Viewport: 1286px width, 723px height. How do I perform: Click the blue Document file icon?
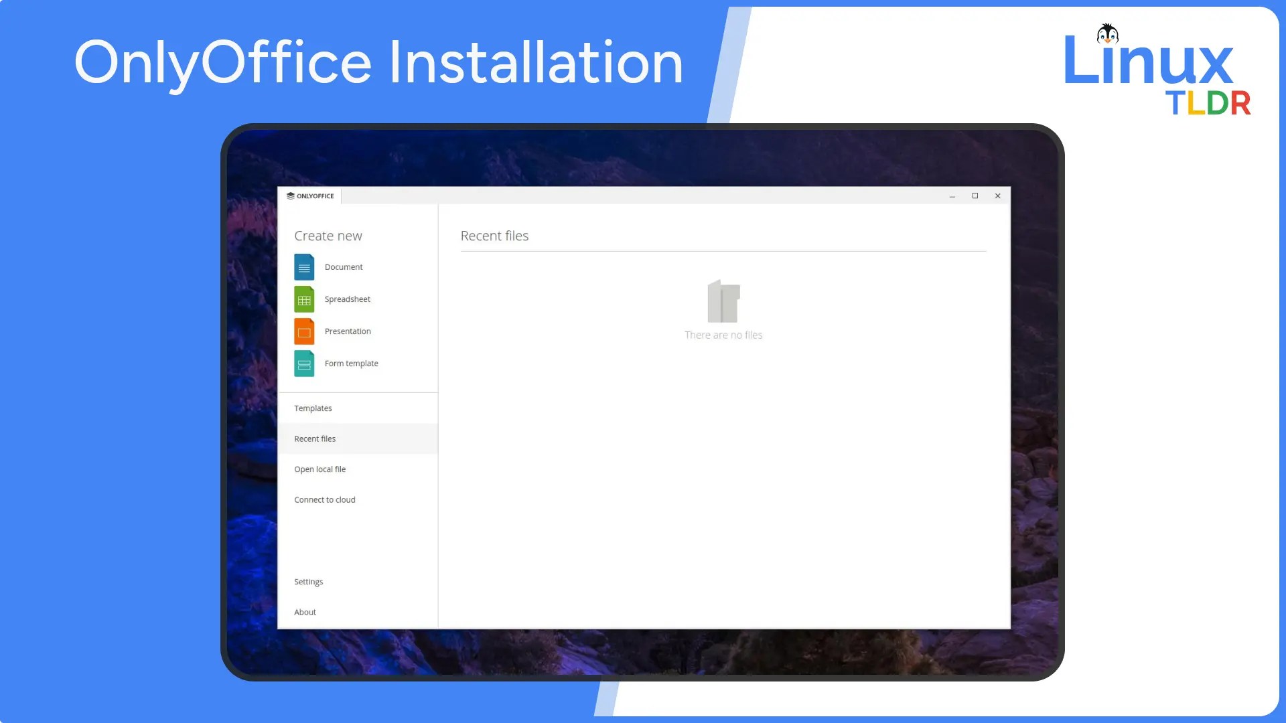click(x=304, y=266)
